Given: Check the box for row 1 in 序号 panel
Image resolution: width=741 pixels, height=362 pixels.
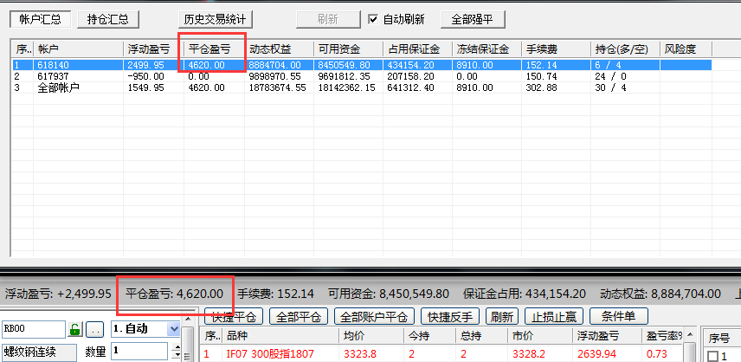Looking at the screenshot, I should point(713,356).
